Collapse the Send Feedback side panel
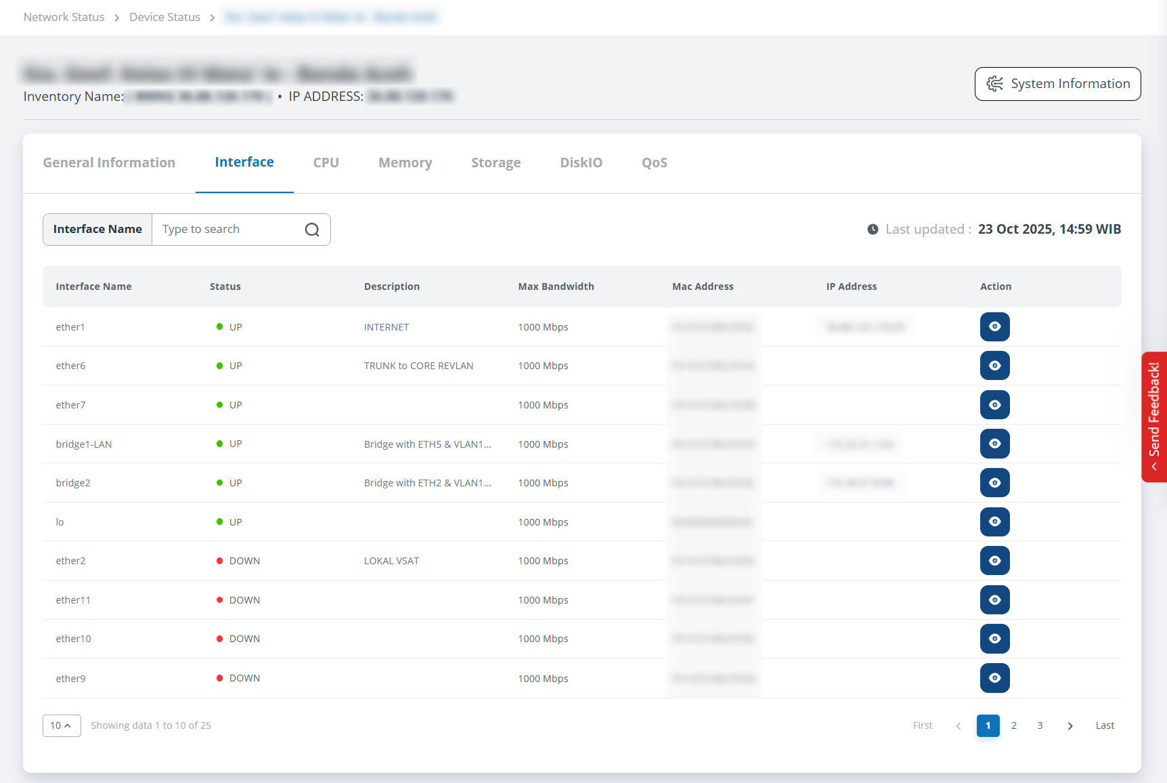The image size is (1167, 783). [1154, 466]
